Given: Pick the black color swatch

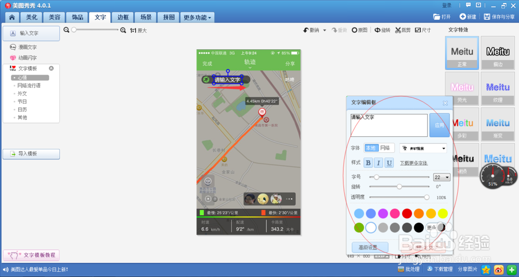Looking at the screenshot, I should click(419, 227).
